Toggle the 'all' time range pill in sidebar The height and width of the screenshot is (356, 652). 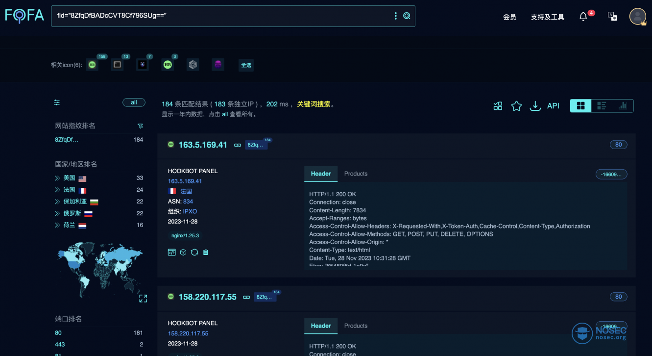coord(134,102)
